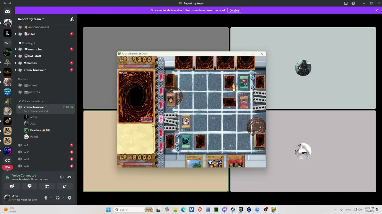The image size is (382, 214).
Task: Open noise suppression options in voice panel
Action: 62,177
